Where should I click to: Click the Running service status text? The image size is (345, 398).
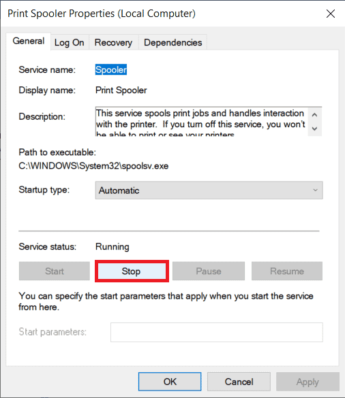click(112, 246)
